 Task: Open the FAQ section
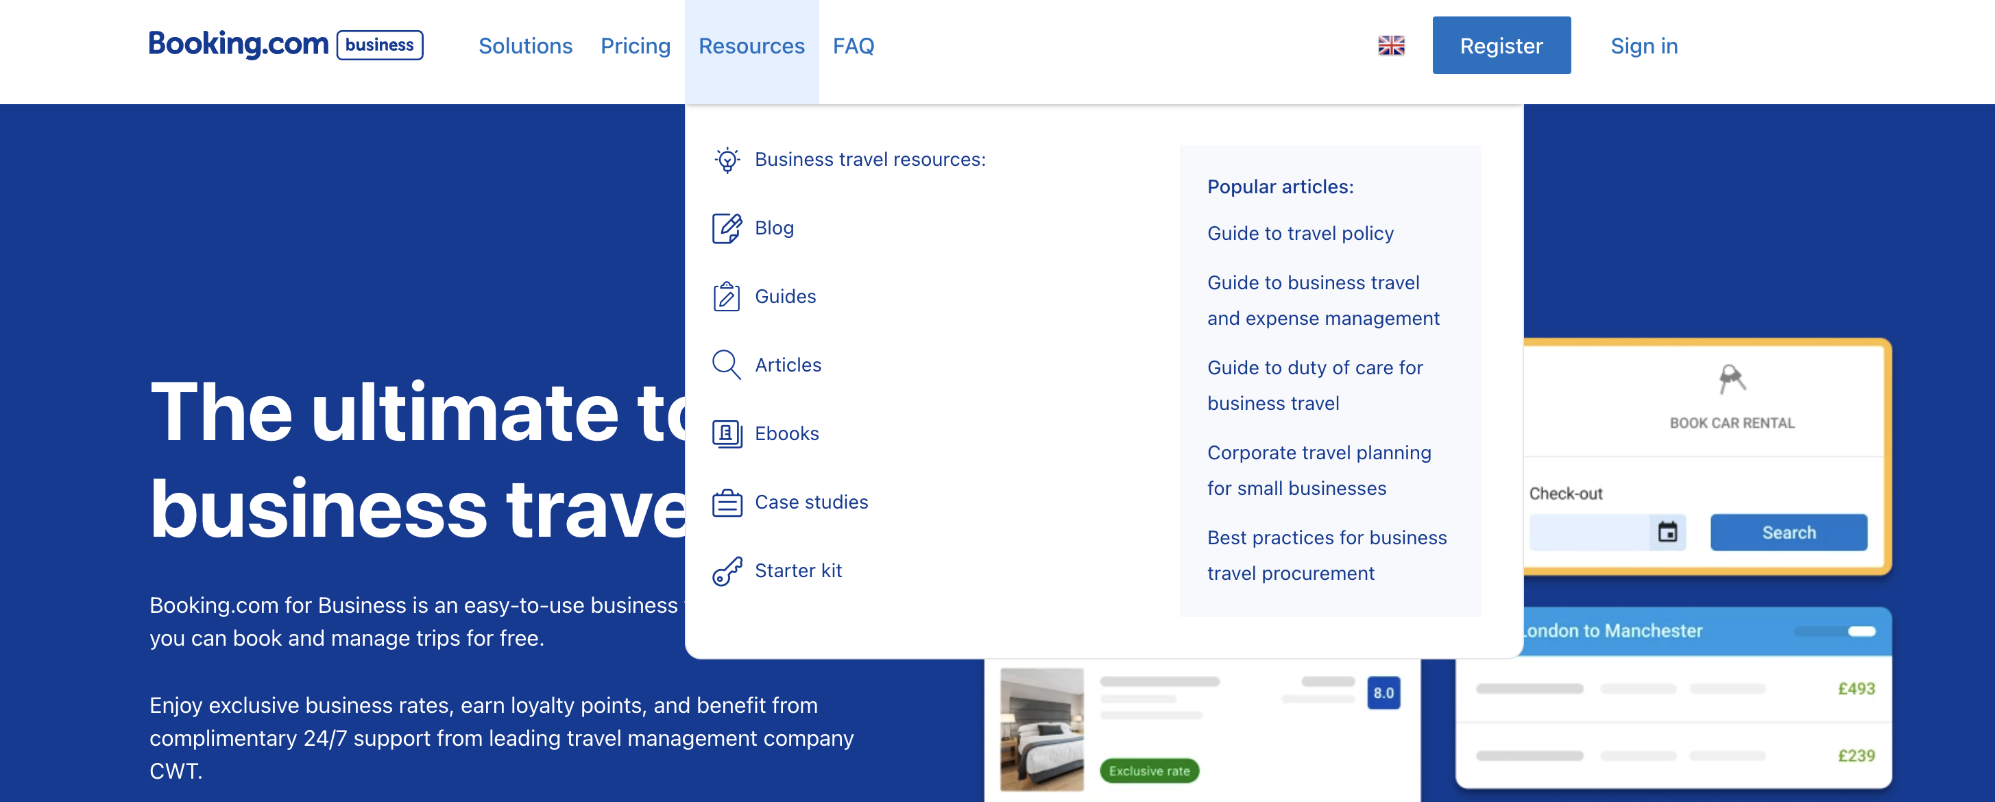(854, 46)
